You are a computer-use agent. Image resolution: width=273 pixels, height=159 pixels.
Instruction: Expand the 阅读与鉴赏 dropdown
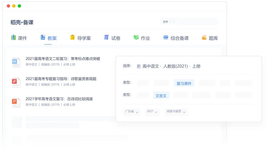(176, 112)
